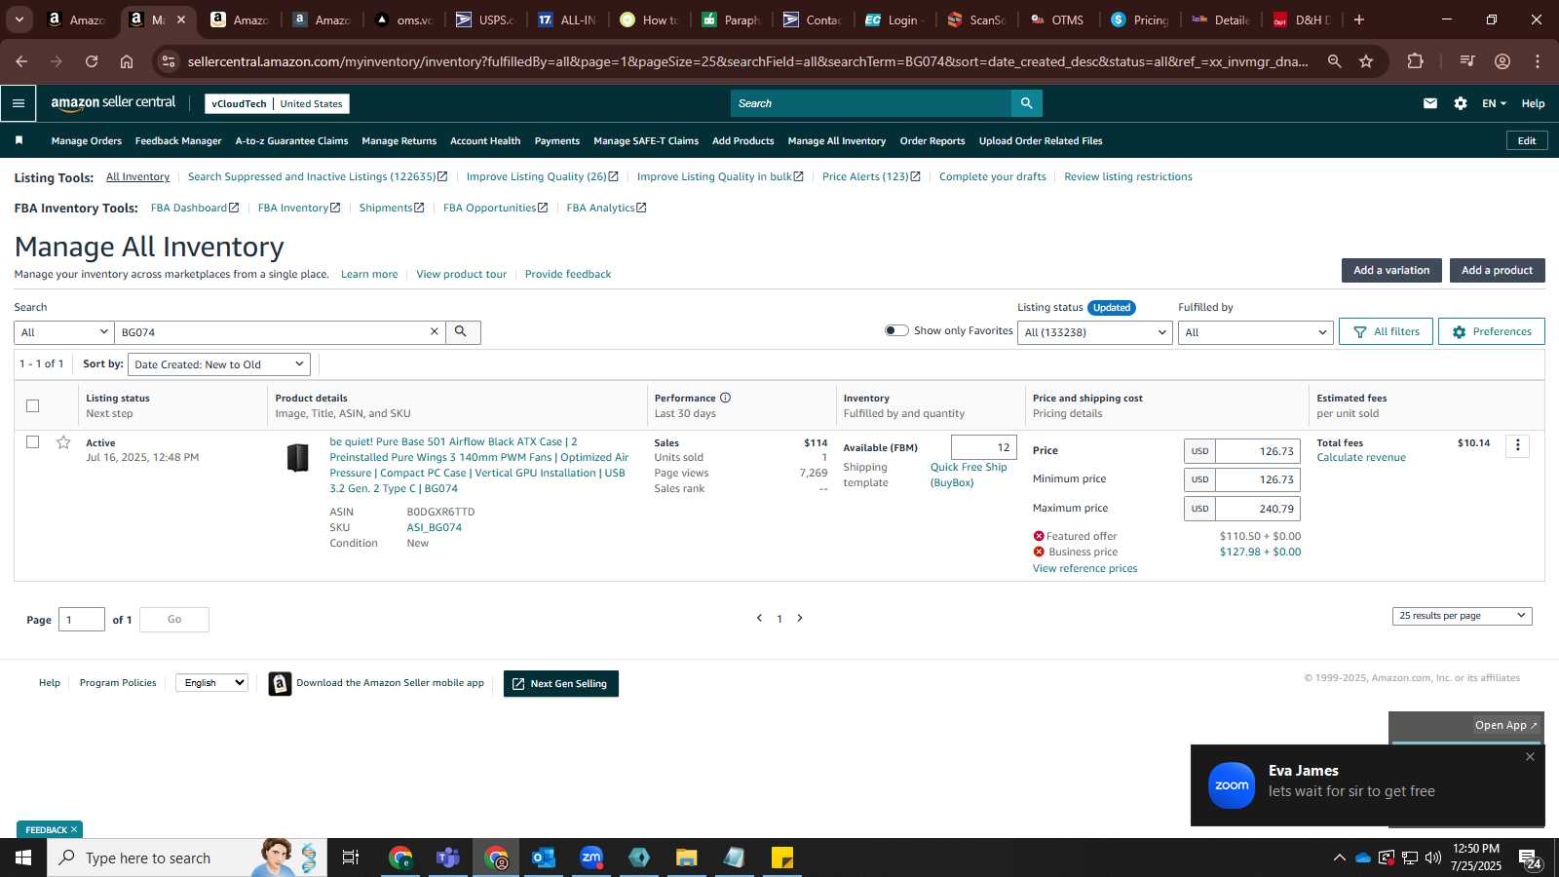1559x877 pixels.
Task: Click the bookmark flag icon in navigation bar
Action: click(19, 140)
